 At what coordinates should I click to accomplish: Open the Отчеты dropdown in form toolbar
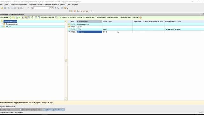click(x=135, y=17)
